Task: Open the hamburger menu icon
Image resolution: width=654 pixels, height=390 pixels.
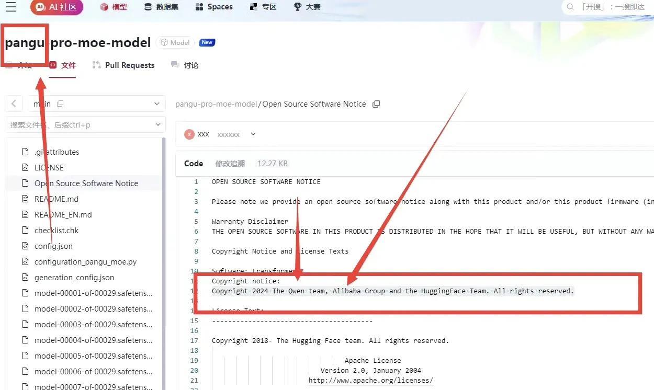Action: coord(10,7)
